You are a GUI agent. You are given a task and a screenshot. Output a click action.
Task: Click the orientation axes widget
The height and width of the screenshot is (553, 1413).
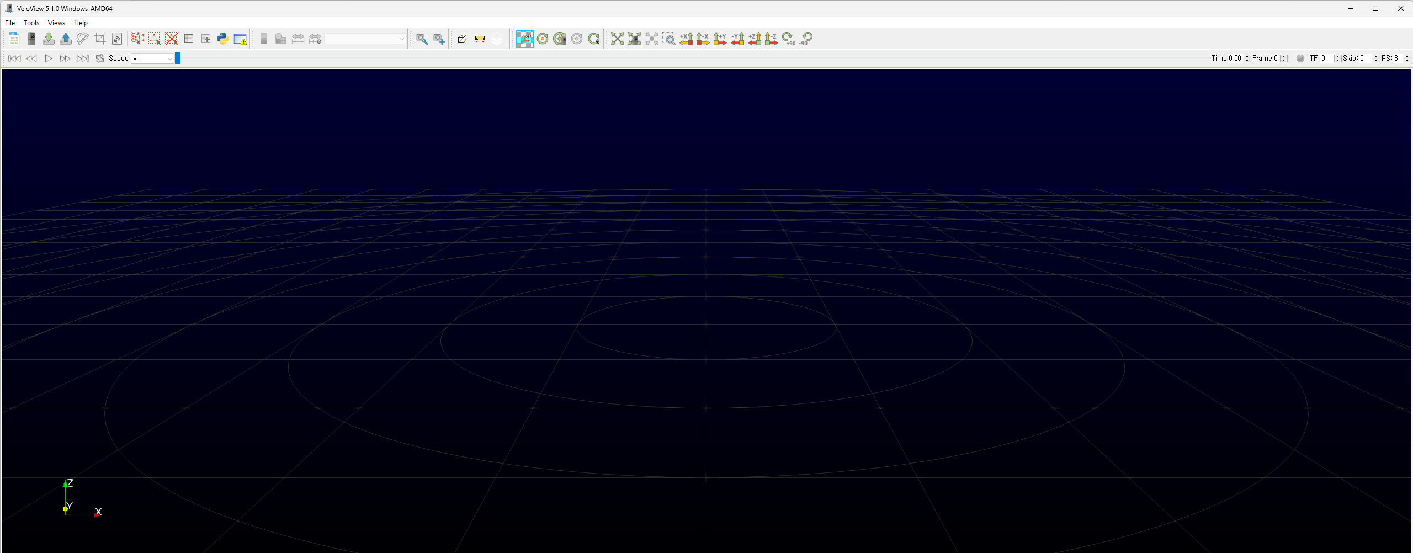82,499
